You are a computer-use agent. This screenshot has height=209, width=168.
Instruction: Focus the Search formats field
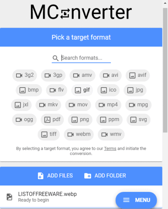81,58
